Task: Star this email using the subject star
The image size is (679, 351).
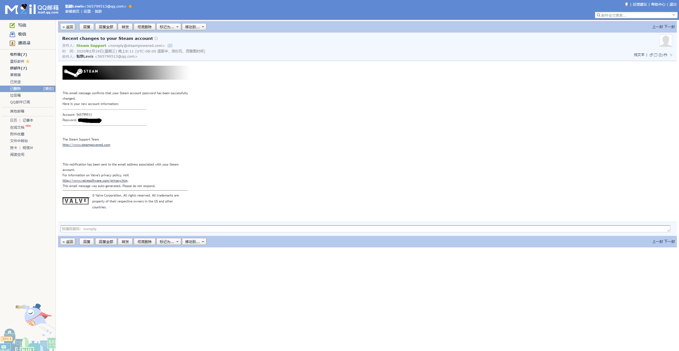Action: click(156, 38)
